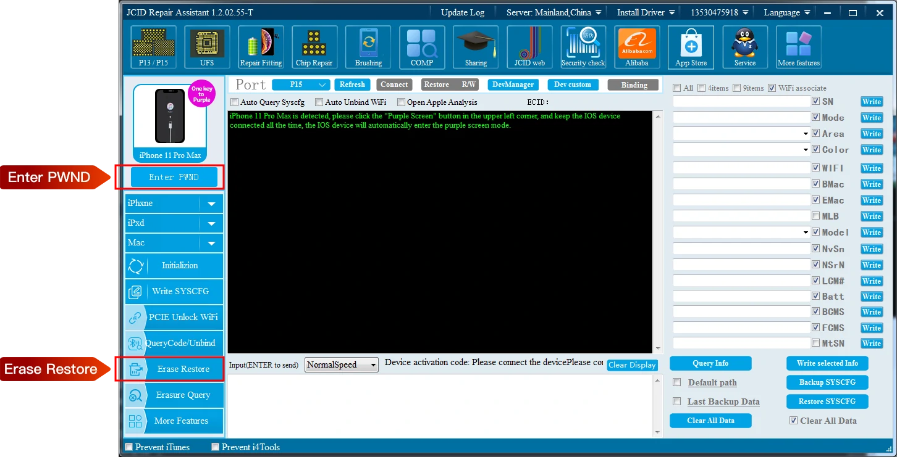Open the NormalSpeed dropdown

[342, 364]
